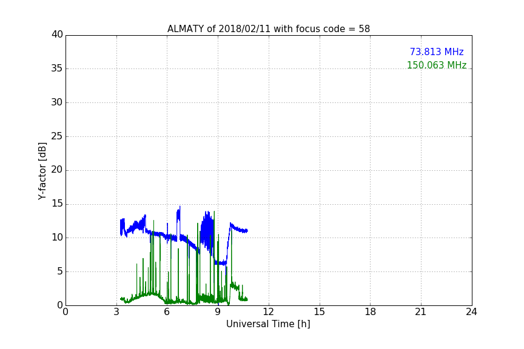Click the "Y-factor [dB]" axis label
Image resolution: width=524 pixels, height=349 pixels.
(42, 171)
